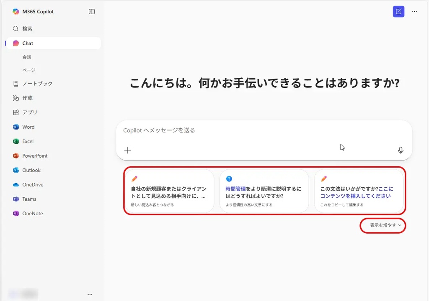
Task: Open OneDrive from the sidebar
Action: coord(32,185)
